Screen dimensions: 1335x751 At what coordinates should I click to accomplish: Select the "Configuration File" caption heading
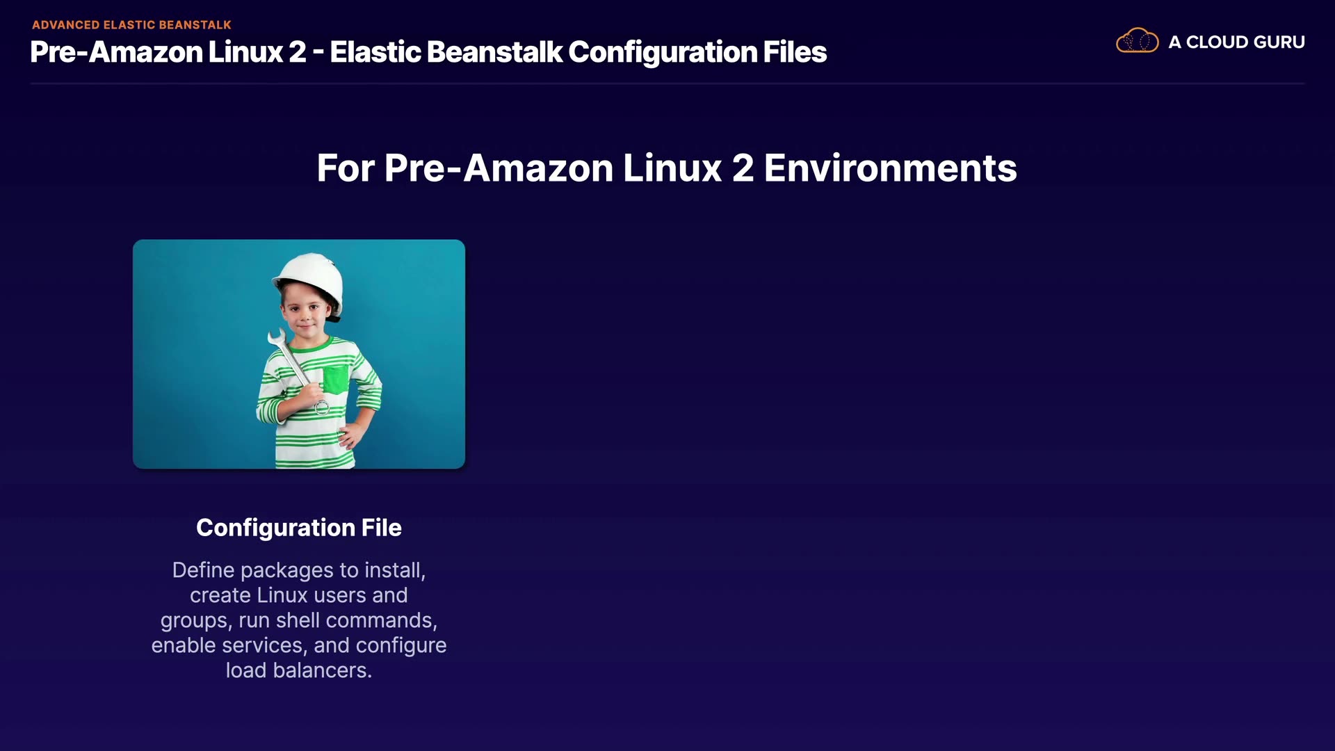[299, 528]
